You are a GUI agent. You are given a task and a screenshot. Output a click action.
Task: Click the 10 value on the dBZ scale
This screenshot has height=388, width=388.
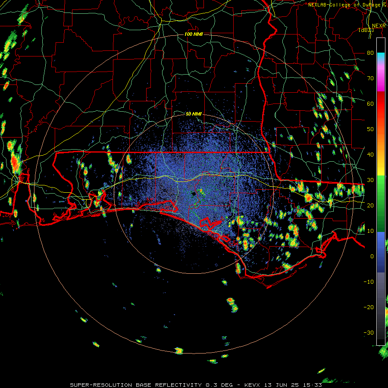tap(370, 231)
